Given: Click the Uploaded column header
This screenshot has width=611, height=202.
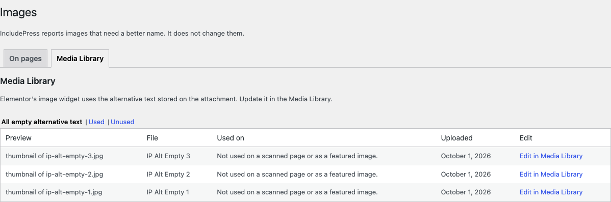Looking at the screenshot, I should [x=456, y=138].
